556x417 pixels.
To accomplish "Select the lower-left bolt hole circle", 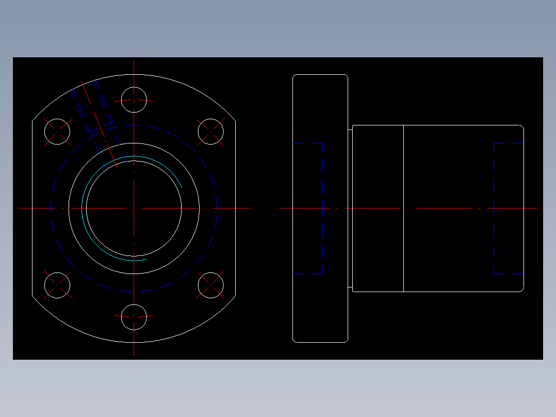I will pyautogui.click(x=57, y=285).
